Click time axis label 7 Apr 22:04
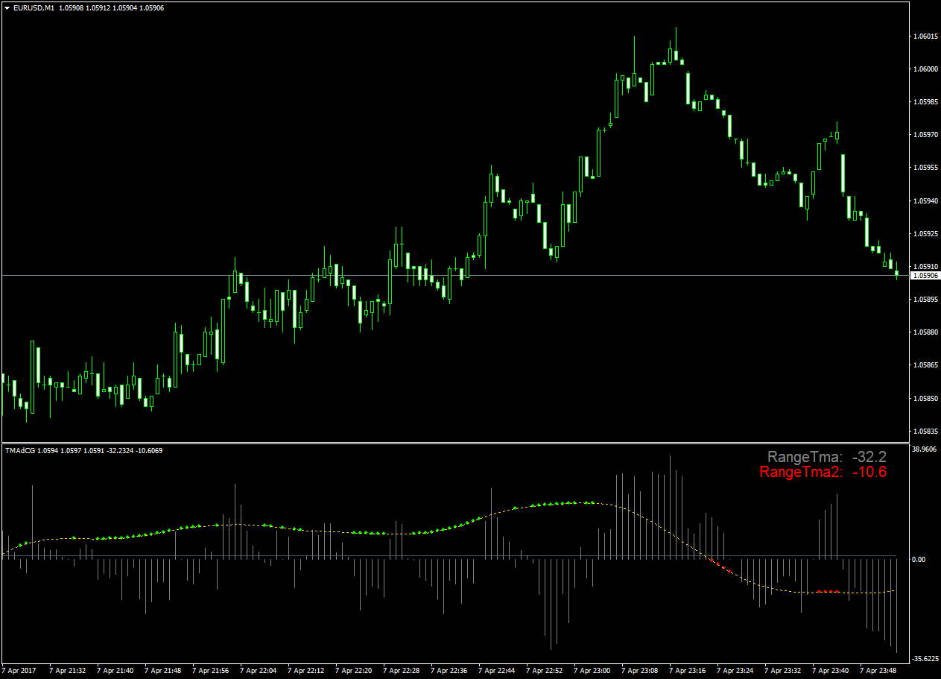Viewport: 941px width, 679px height. [258, 671]
